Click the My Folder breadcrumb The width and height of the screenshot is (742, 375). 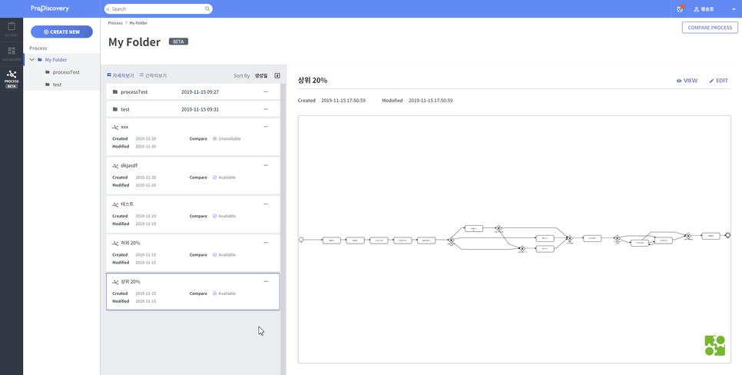click(138, 23)
